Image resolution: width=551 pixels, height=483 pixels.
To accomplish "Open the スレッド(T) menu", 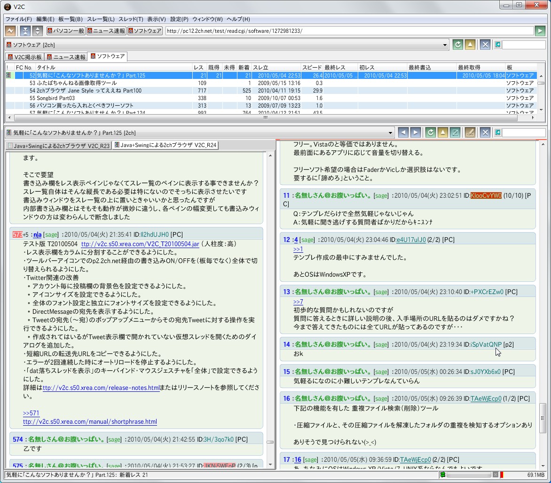I will [x=131, y=19].
